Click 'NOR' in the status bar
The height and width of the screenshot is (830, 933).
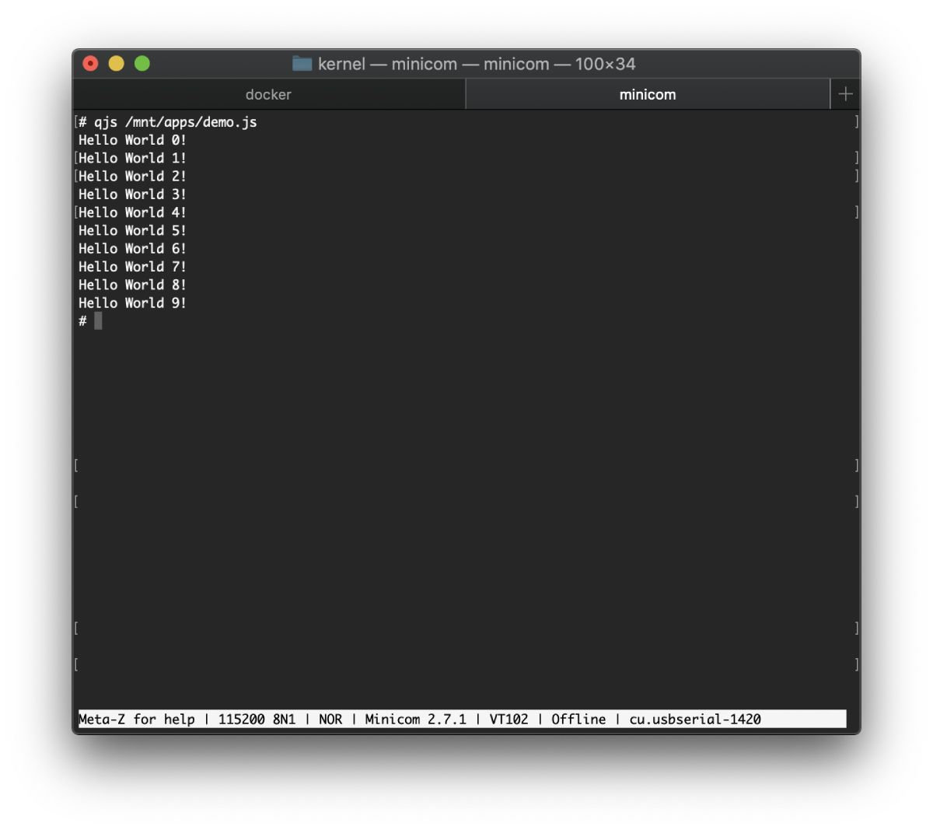click(x=330, y=720)
